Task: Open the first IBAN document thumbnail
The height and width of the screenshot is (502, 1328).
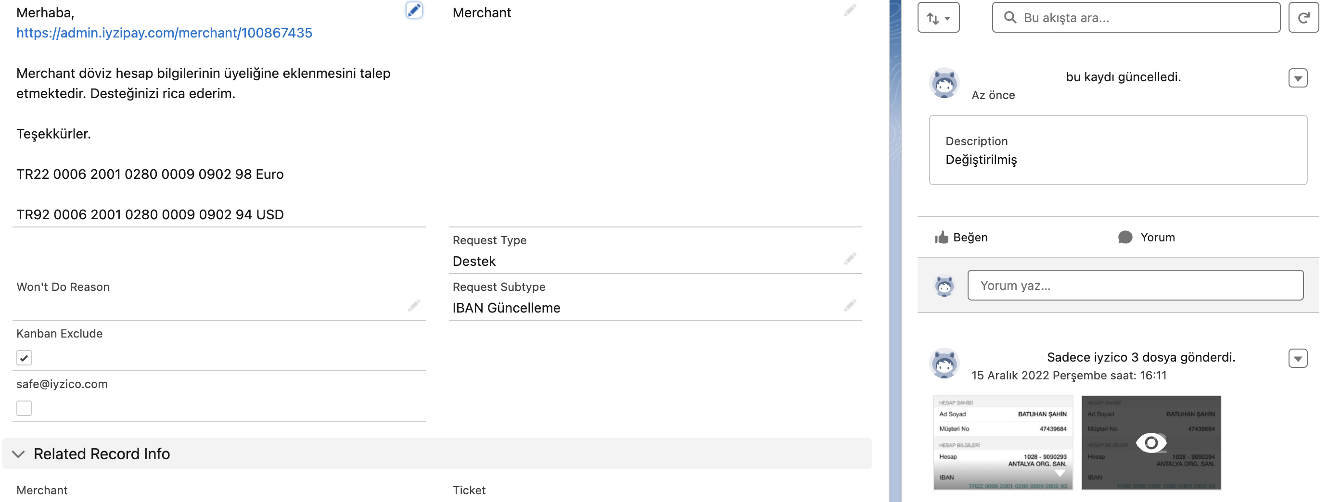Action: coord(1003,443)
